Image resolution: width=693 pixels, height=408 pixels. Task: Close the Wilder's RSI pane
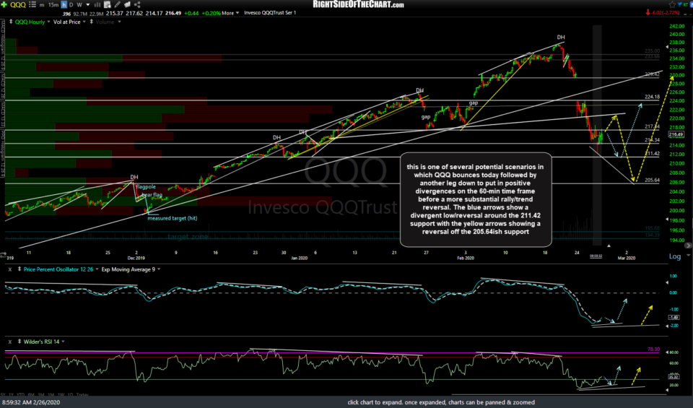pyautogui.click(x=9, y=342)
